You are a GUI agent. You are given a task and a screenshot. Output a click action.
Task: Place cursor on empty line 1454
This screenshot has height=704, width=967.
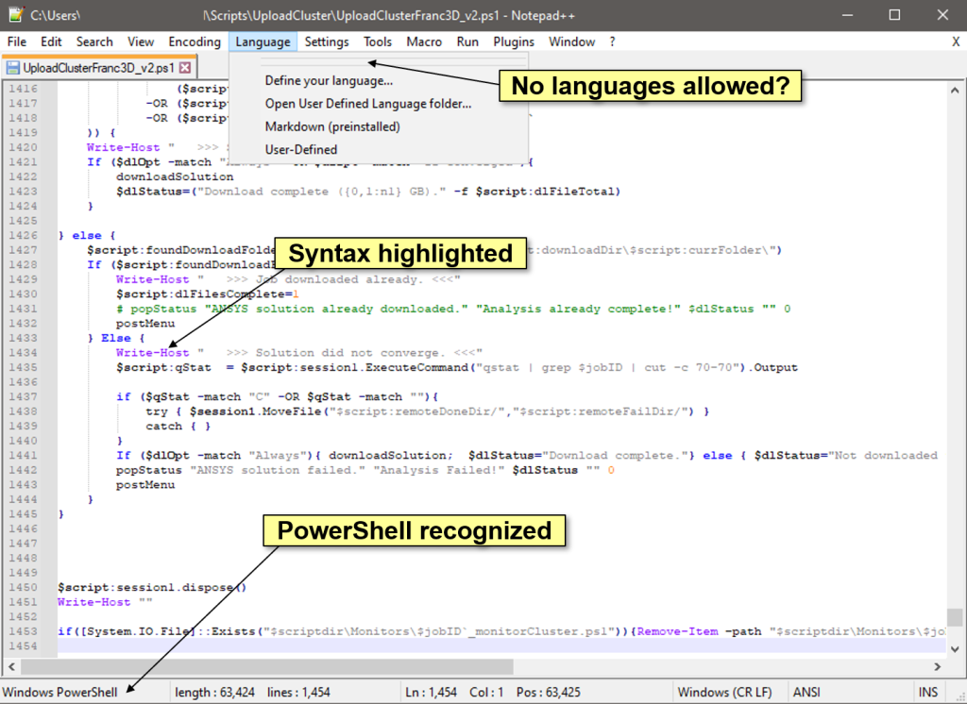(x=501, y=646)
